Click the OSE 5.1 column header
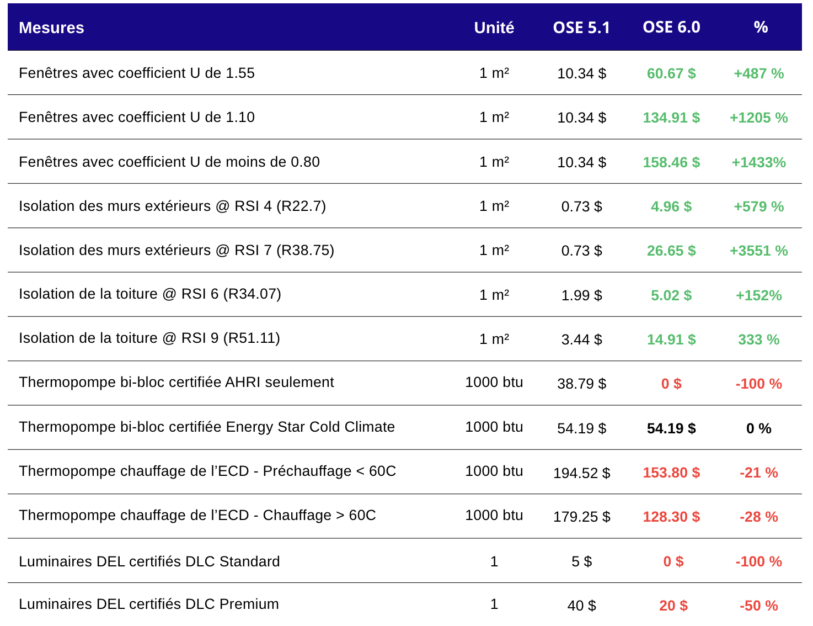Screen dimensions: 813x626 click(x=581, y=28)
